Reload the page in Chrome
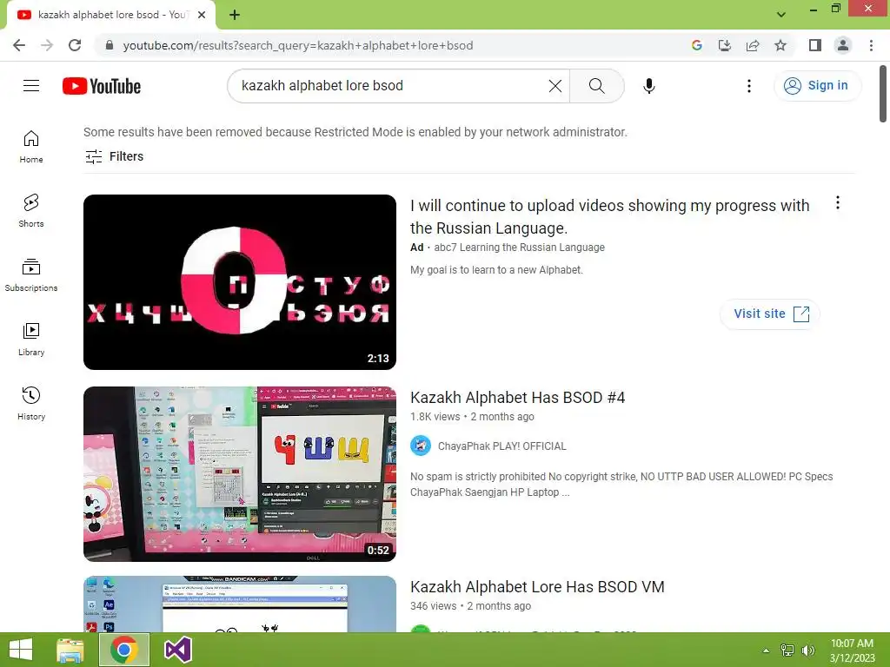This screenshot has width=890, height=667. 75,45
